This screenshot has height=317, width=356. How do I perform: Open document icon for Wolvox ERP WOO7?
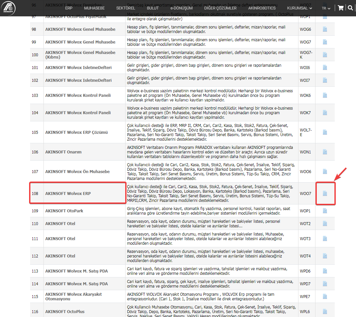tap(325, 193)
